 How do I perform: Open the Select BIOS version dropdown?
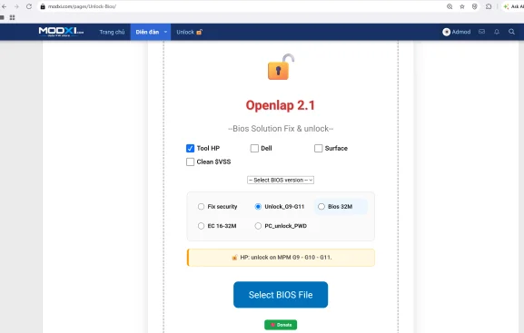click(281, 180)
